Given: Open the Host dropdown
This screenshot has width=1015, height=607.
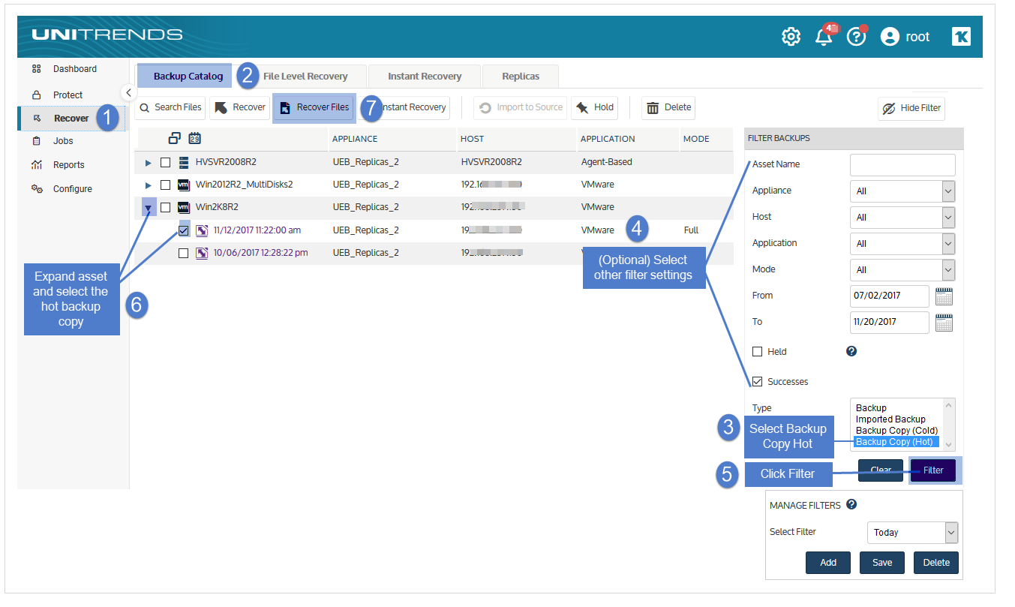Looking at the screenshot, I should tap(902, 218).
